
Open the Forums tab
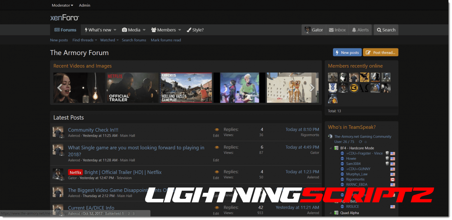(x=65, y=30)
